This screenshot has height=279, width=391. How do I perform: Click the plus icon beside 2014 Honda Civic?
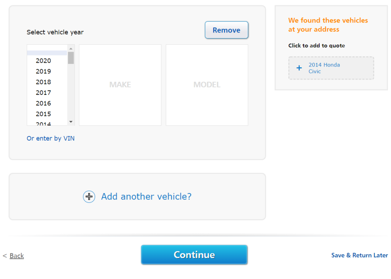pyautogui.click(x=299, y=68)
